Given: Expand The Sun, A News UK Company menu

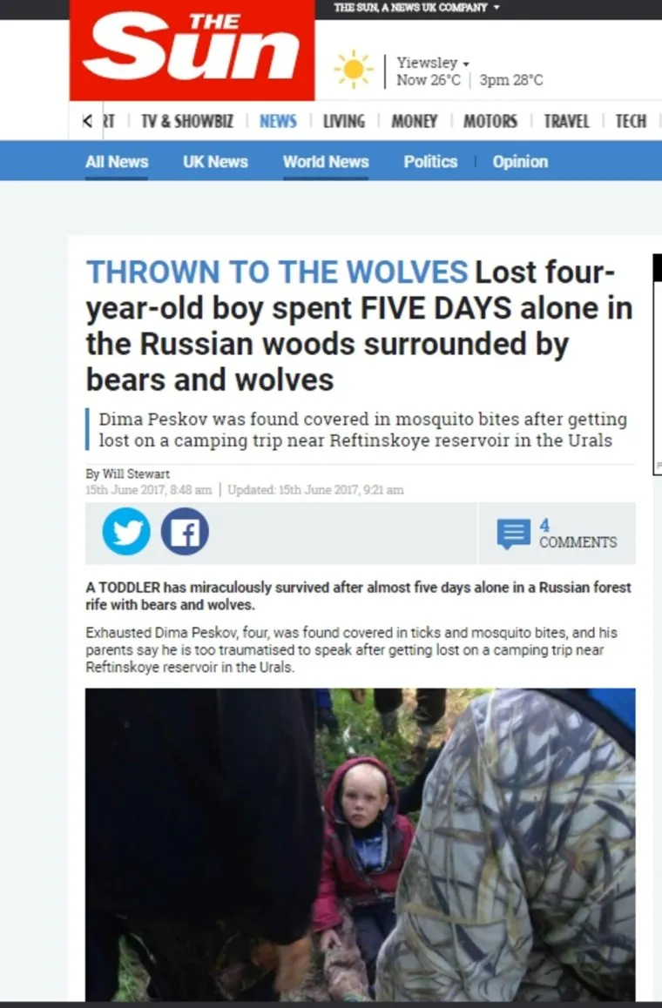Looking at the screenshot, I should point(417,8).
